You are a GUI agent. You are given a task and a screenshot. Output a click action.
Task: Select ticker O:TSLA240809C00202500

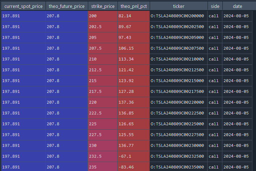pos(179,27)
